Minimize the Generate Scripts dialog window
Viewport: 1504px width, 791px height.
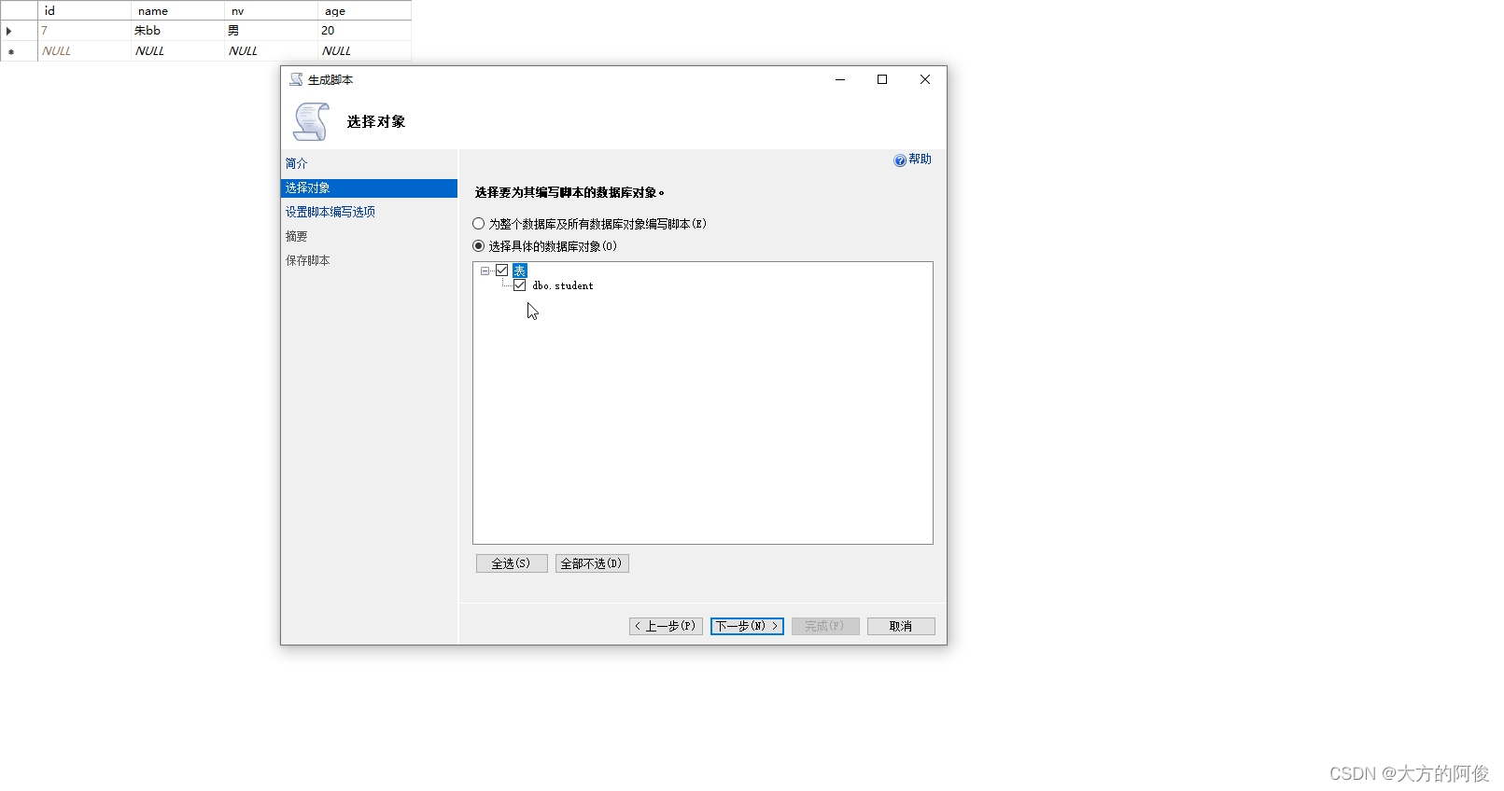839,80
